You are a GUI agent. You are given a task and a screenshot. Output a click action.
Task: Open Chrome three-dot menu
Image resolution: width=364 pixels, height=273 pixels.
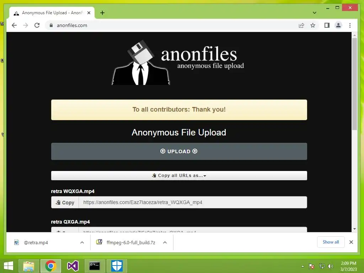[x=350, y=25]
